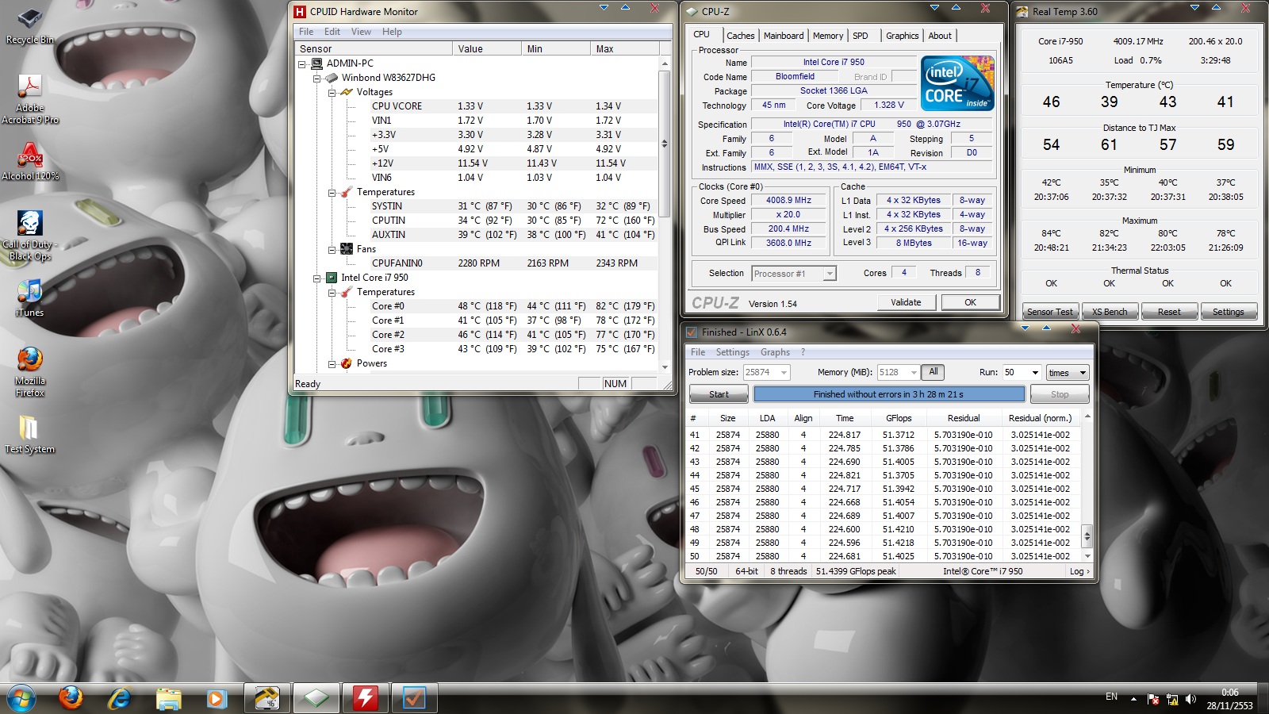
Task: Open Real Temp from the taskbar
Action: (266, 698)
